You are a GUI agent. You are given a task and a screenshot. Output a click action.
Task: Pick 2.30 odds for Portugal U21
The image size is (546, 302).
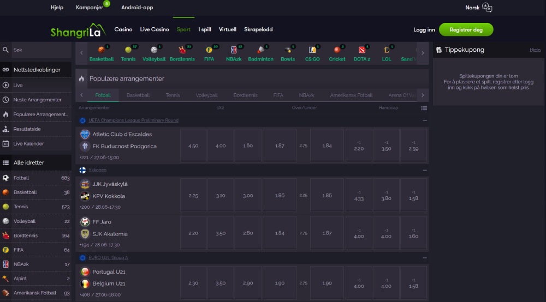click(193, 283)
